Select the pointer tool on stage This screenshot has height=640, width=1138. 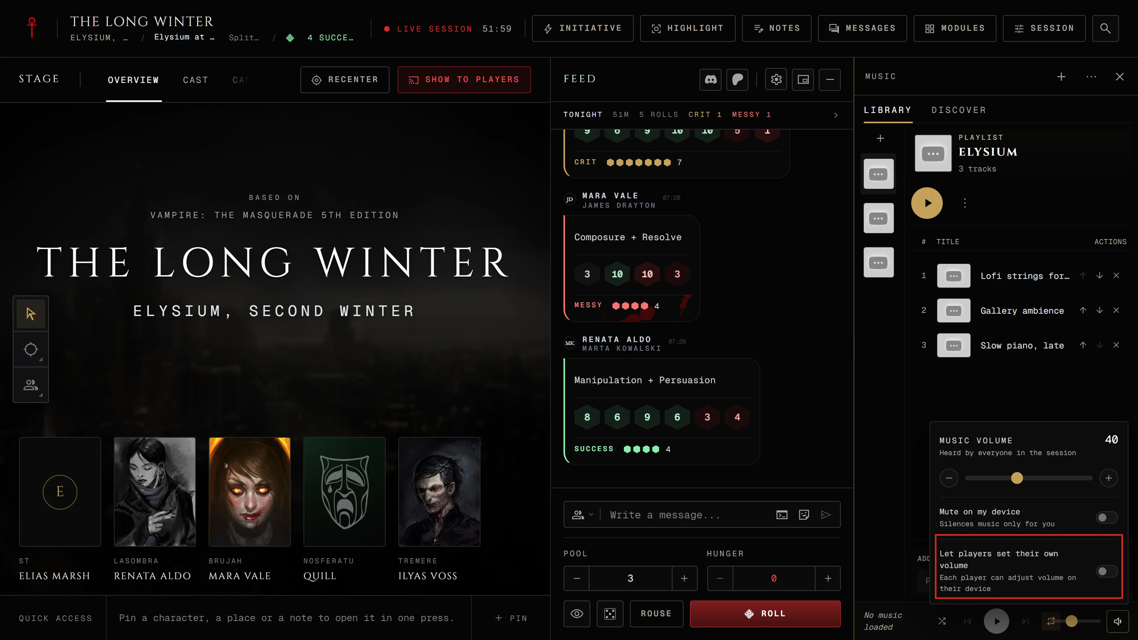(31, 314)
